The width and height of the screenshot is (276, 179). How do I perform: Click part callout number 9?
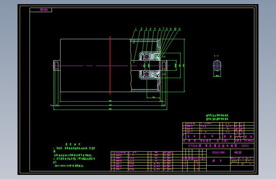coord(171,29)
